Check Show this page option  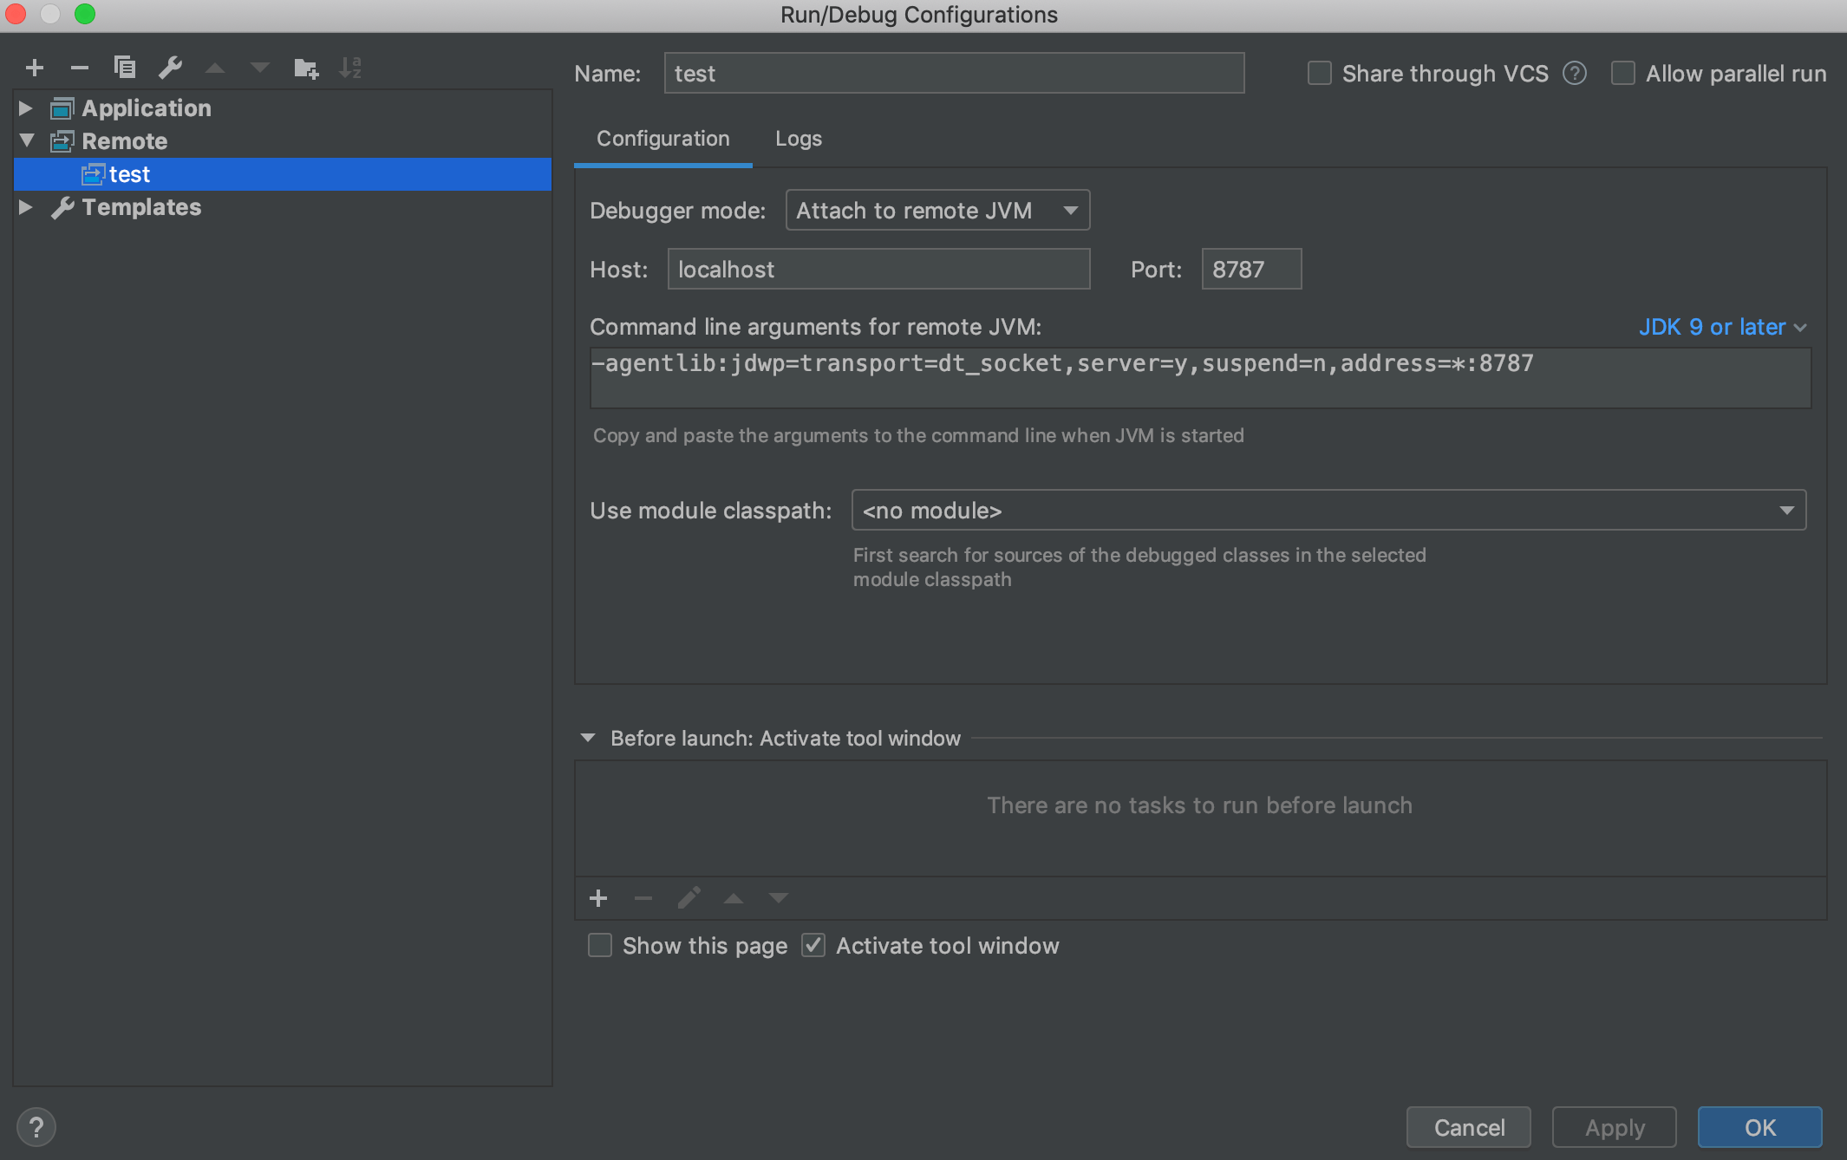[x=600, y=945]
